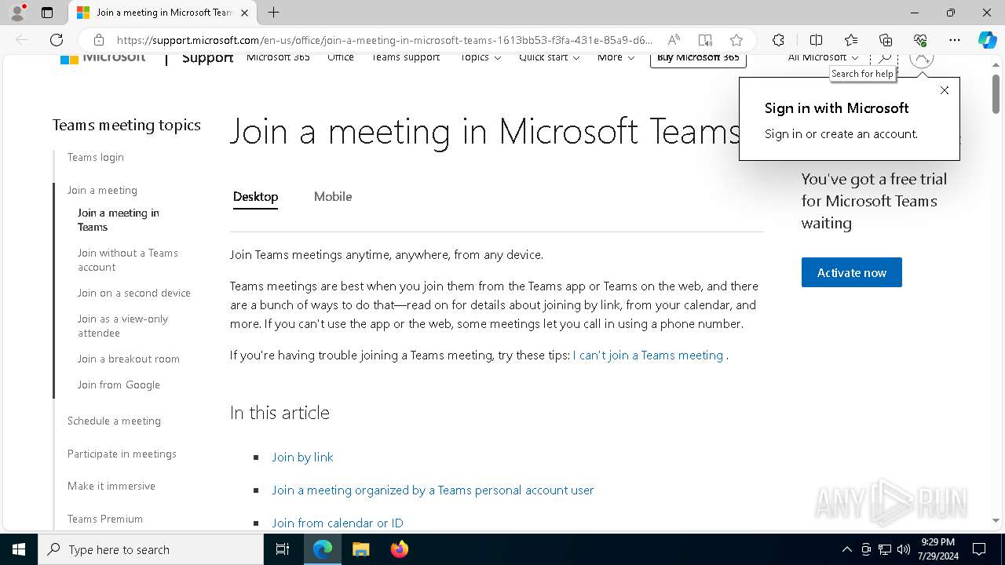Open File Explorer from taskbar

coord(360,549)
